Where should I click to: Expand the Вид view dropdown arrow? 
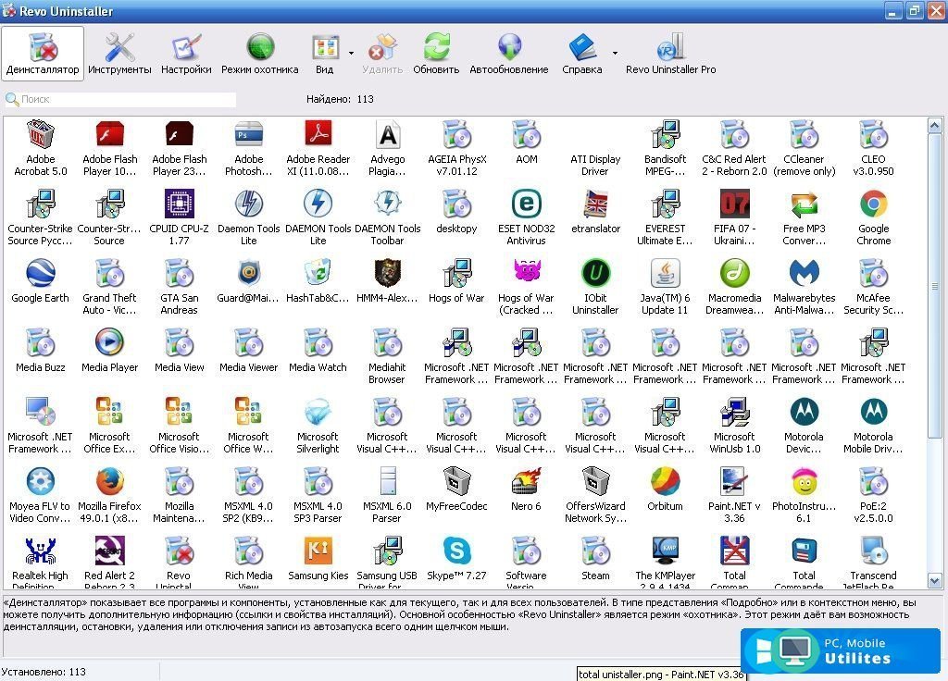(x=352, y=54)
